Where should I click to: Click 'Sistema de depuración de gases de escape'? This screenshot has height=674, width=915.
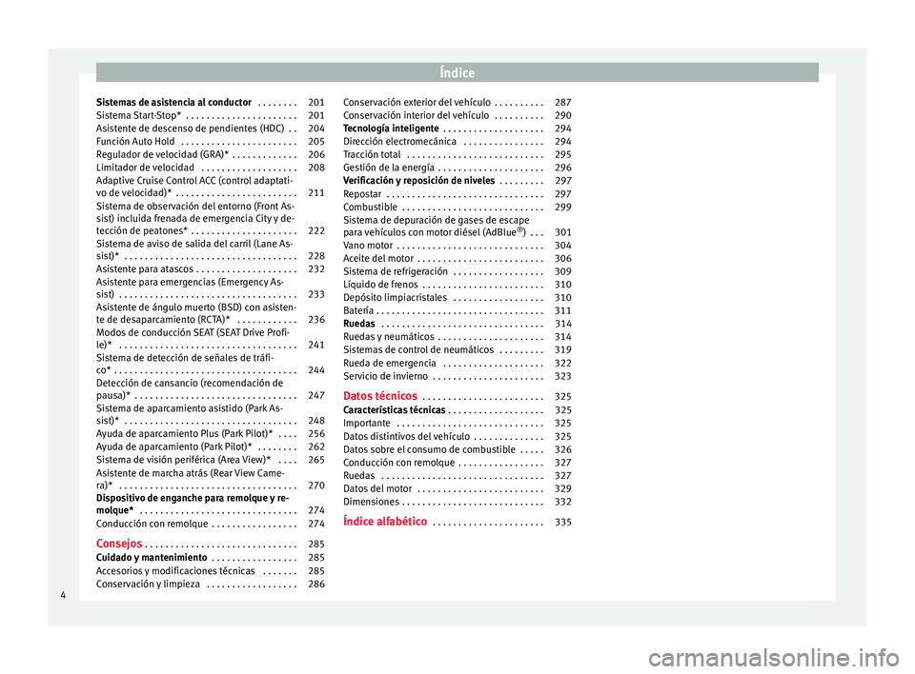(437, 221)
